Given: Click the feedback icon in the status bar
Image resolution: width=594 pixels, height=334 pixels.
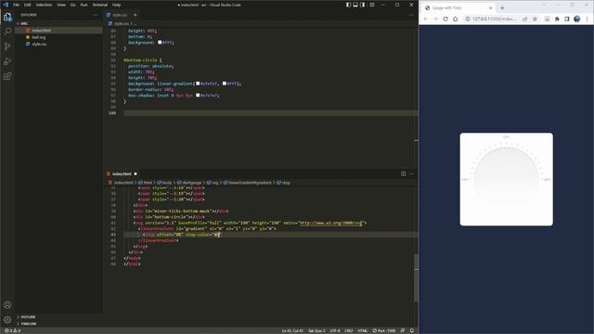Looking at the screenshot, I should (403, 330).
